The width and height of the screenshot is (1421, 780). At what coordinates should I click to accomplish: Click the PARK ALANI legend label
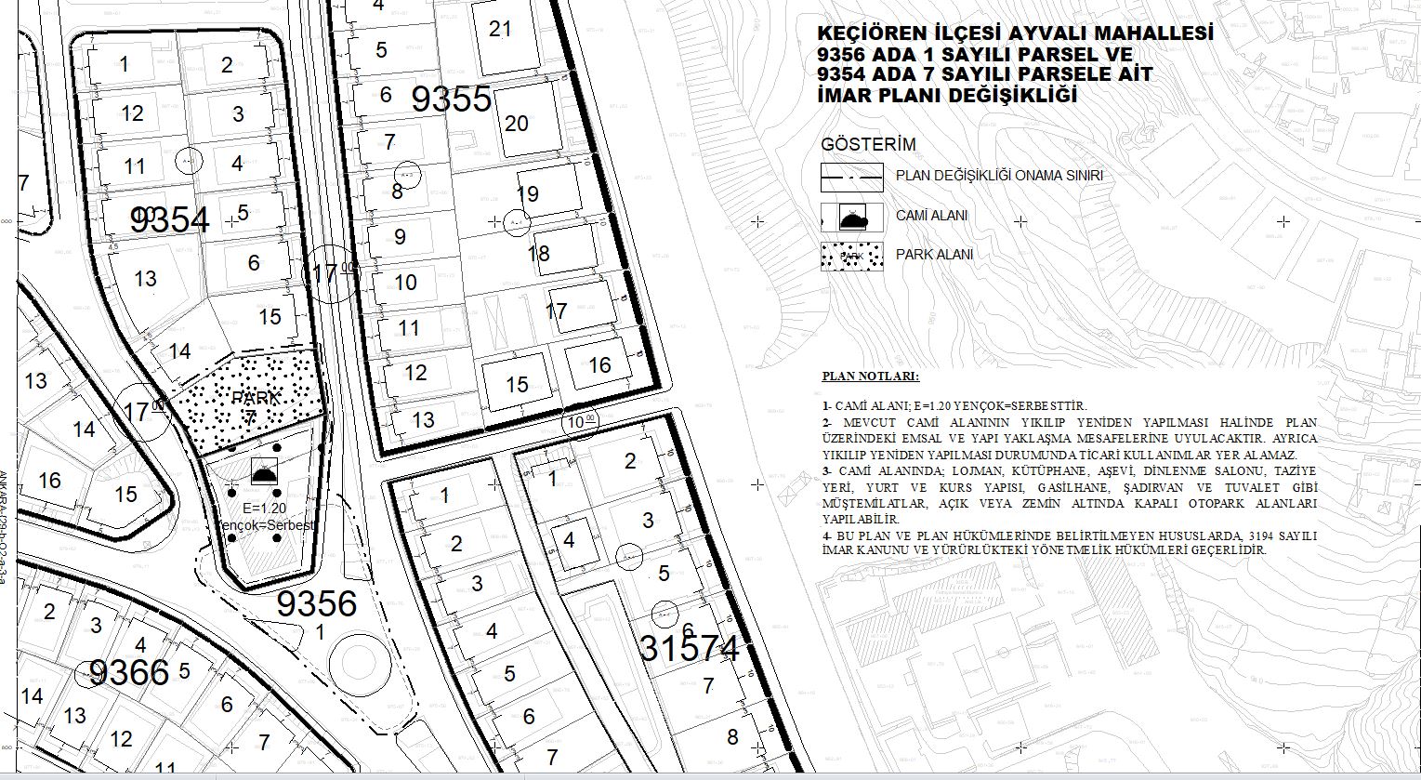tap(934, 254)
